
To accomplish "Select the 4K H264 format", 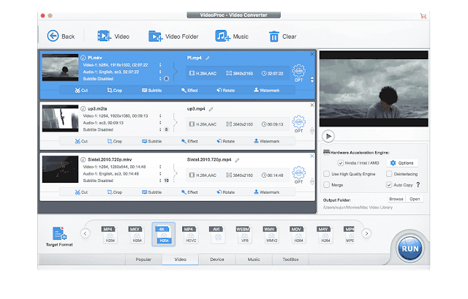I will pos(164,234).
